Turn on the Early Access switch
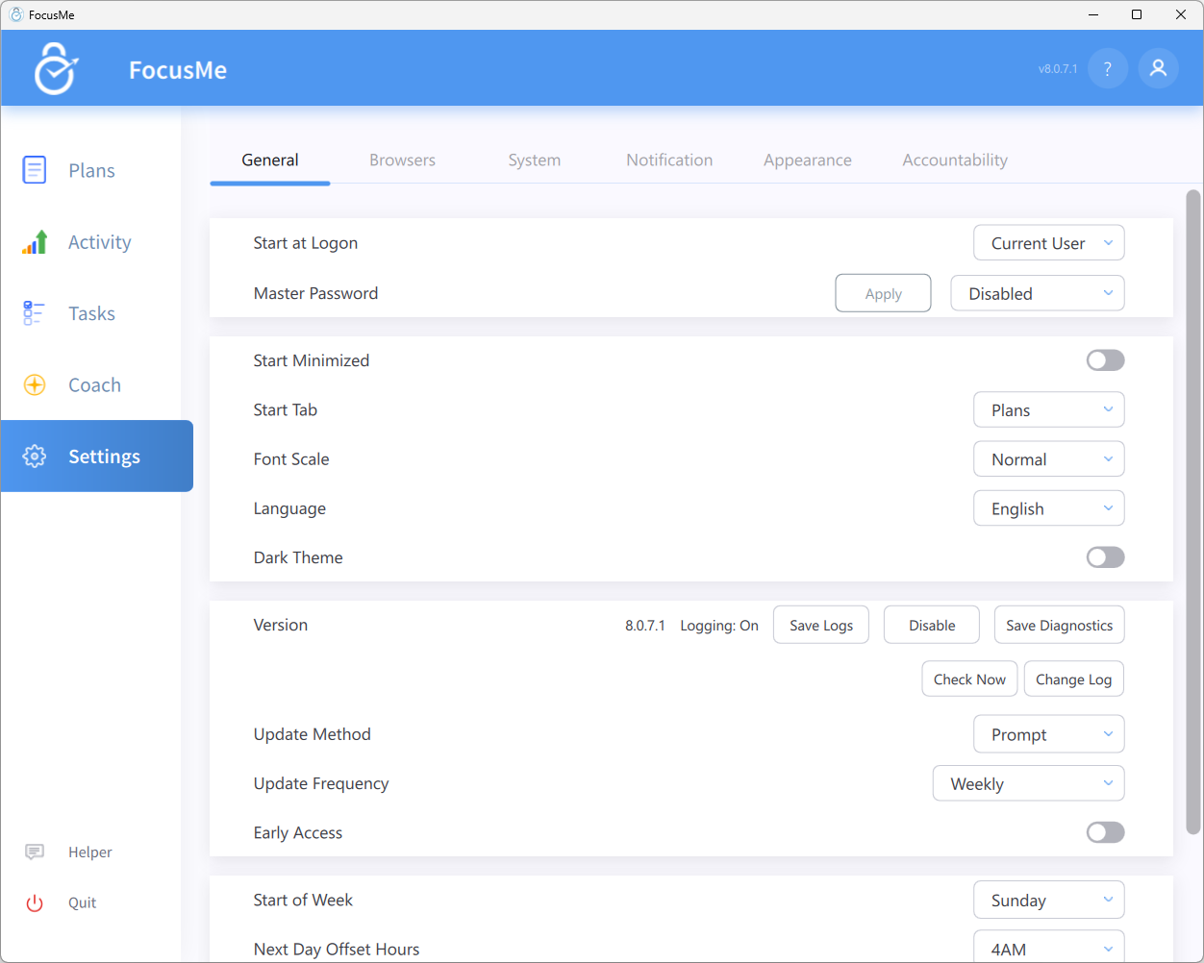Viewport: 1204px width, 963px height. point(1105,832)
